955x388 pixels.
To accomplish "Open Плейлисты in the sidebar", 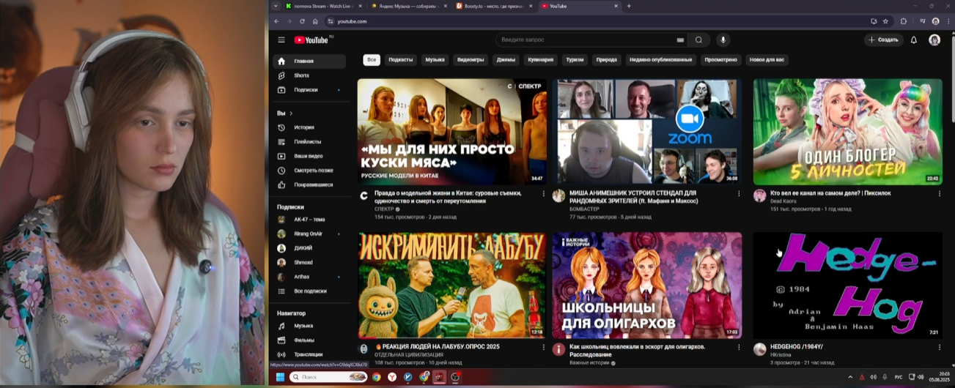I will tap(309, 142).
